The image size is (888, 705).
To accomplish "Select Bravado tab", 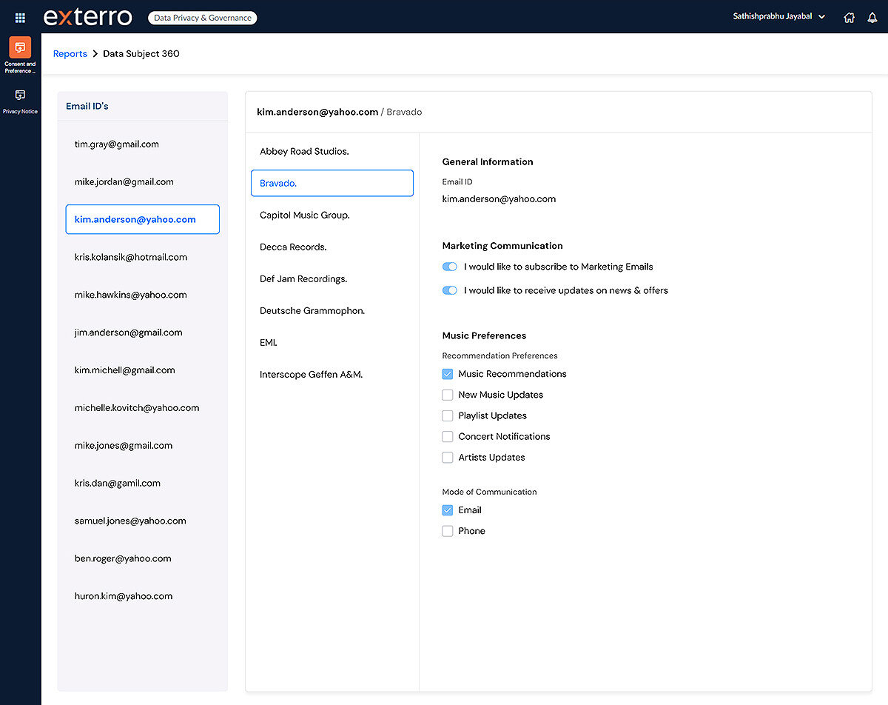I will [x=332, y=183].
